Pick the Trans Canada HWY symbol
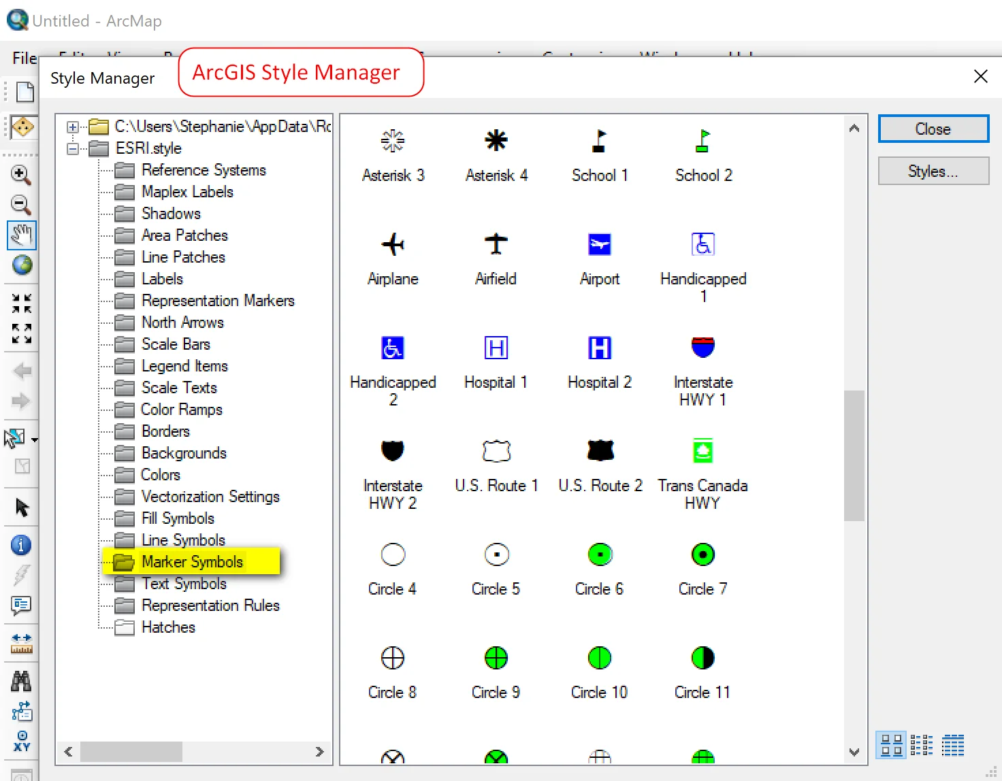 point(703,450)
